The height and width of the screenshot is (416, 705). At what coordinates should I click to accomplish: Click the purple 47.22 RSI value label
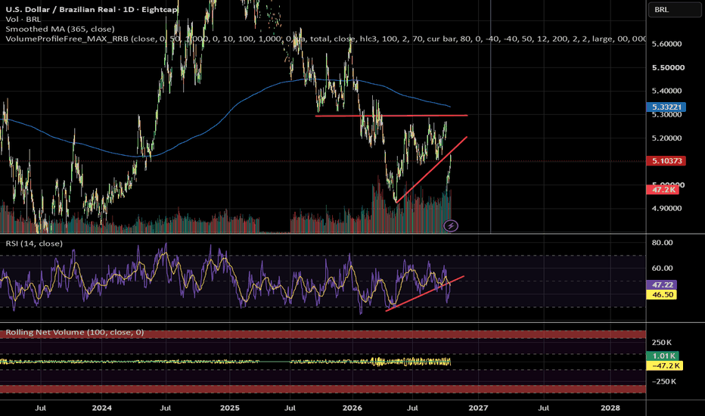click(661, 284)
